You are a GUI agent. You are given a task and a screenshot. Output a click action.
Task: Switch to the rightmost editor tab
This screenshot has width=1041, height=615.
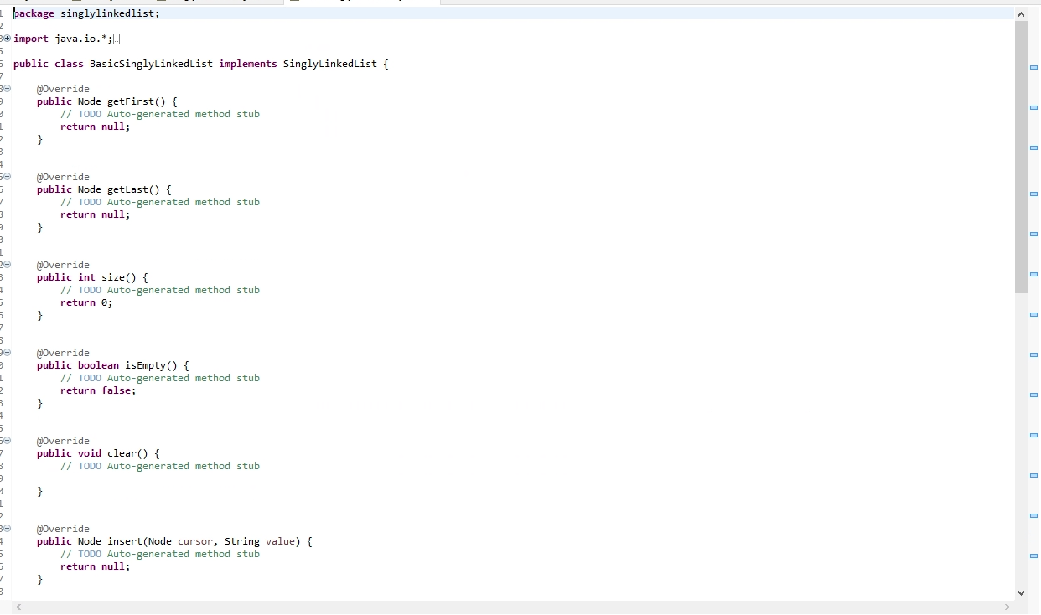coord(360,3)
